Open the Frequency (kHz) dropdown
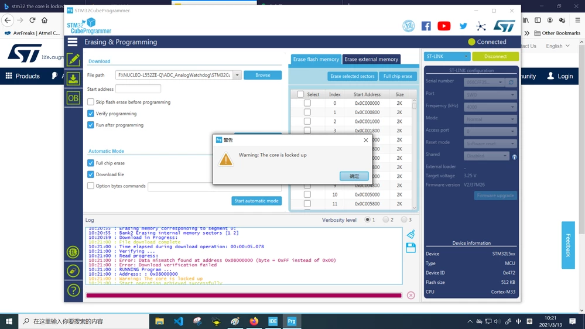Image resolution: width=585 pixels, height=329 pixels. click(x=490, y=107)
